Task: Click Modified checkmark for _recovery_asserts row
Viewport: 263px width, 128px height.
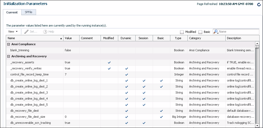Action: 109,63
